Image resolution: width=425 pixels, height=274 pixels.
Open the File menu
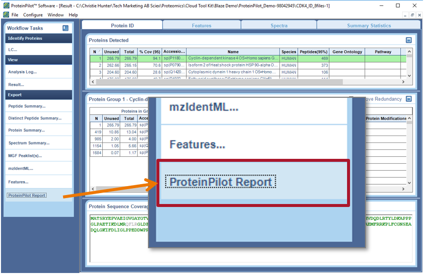(15, 15)
